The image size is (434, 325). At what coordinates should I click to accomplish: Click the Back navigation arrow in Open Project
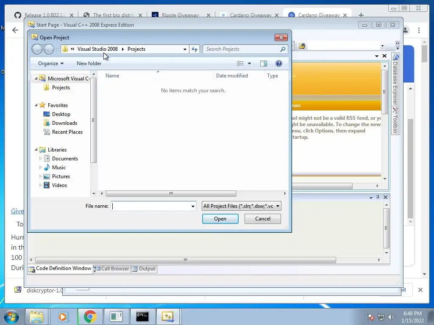pyautogui.click(x=37, y=49)
